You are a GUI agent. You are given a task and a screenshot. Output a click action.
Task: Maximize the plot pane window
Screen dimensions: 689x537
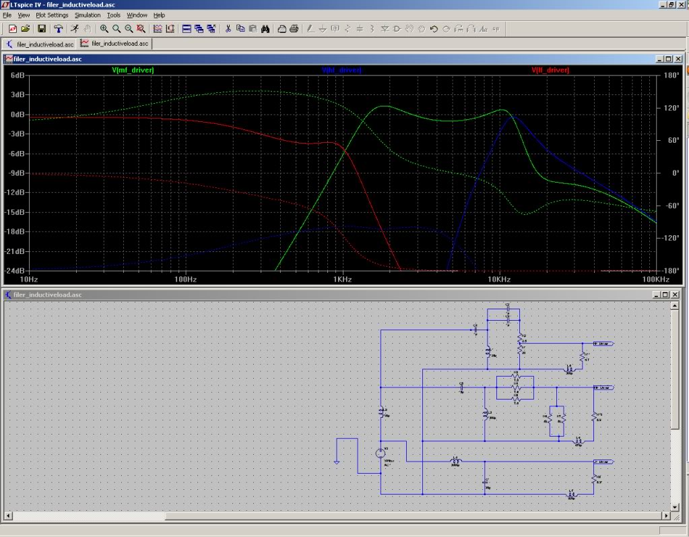click(668, 59)
